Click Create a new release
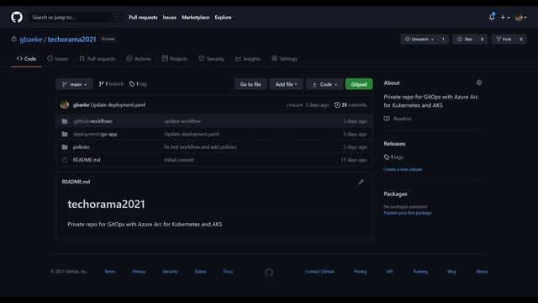Image resolution: width=538 pixels, height=303 pixels. click(403, 169)
